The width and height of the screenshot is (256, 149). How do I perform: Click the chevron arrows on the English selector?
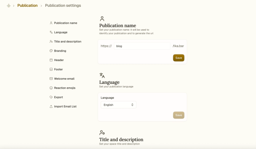click(x=132, y=105)
